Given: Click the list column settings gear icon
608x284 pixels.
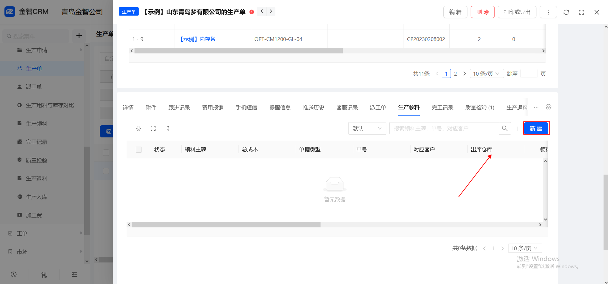Looking at the screenshot, I should click(x=138, y=128).
